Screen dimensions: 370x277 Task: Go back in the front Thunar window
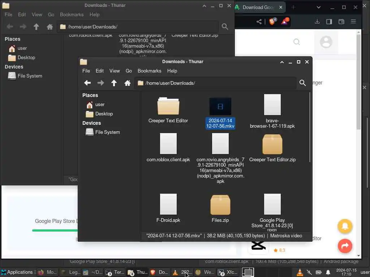click(x=87, y=83)
